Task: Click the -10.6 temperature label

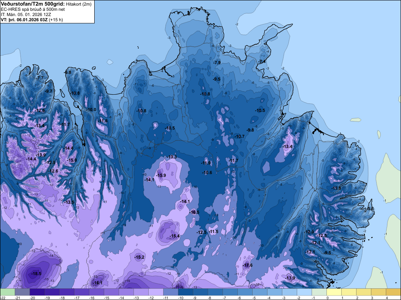Action: coord(207,172)
